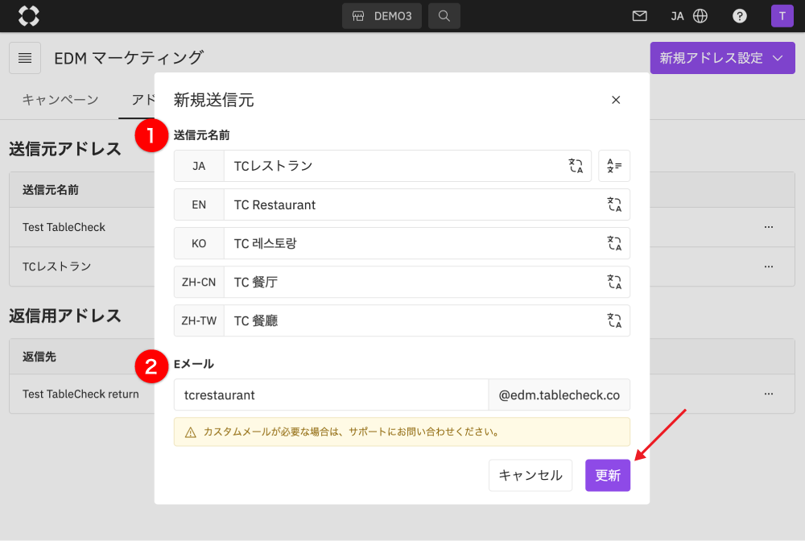Click the 送信元名前 table column header

coord(50,190)
